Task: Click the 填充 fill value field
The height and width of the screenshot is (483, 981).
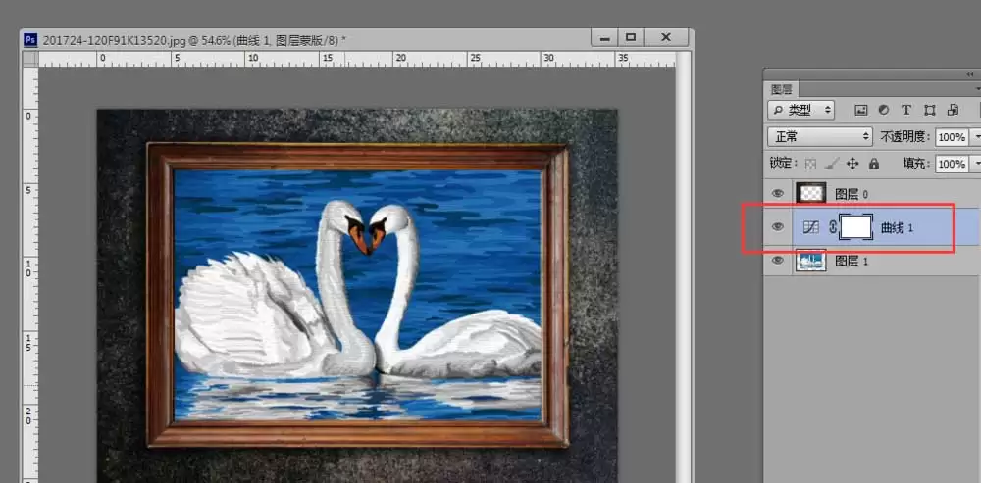Action: 951,164
